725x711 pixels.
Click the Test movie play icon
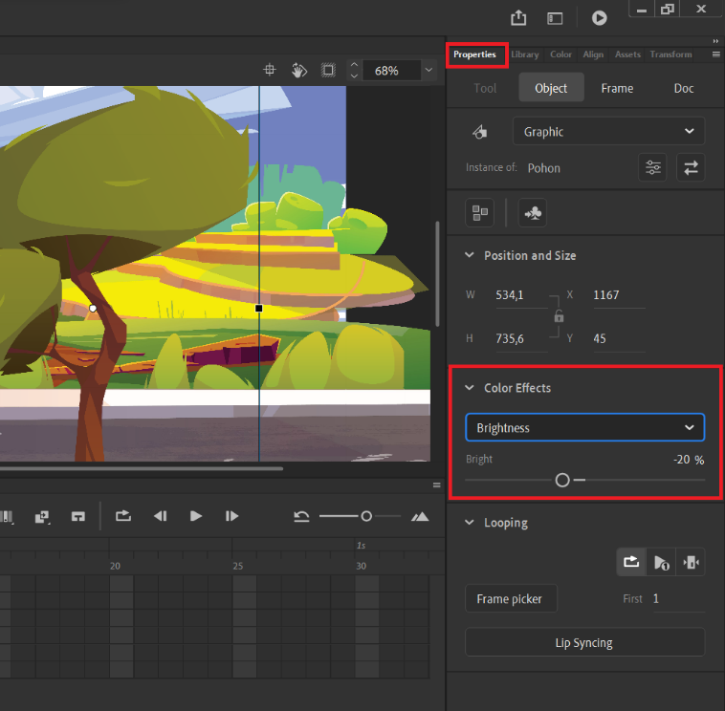[x=600, y=18]
